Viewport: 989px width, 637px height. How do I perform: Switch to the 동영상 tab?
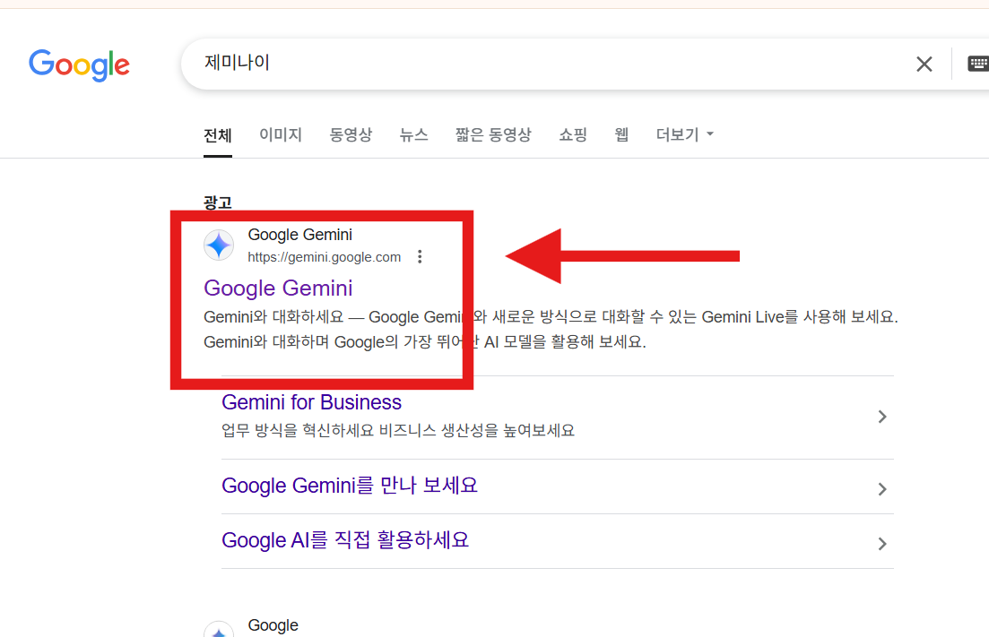point(351,134)
